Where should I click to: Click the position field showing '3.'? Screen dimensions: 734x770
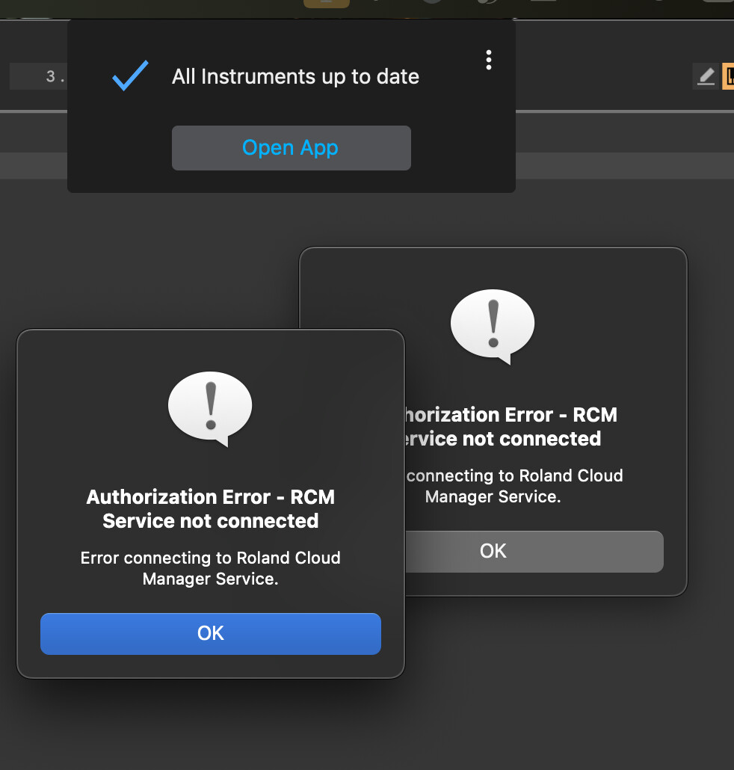39,76
